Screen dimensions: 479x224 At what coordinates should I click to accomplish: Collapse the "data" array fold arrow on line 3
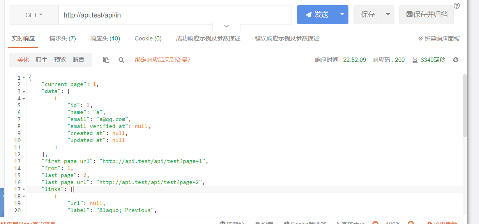coord(24,92)
